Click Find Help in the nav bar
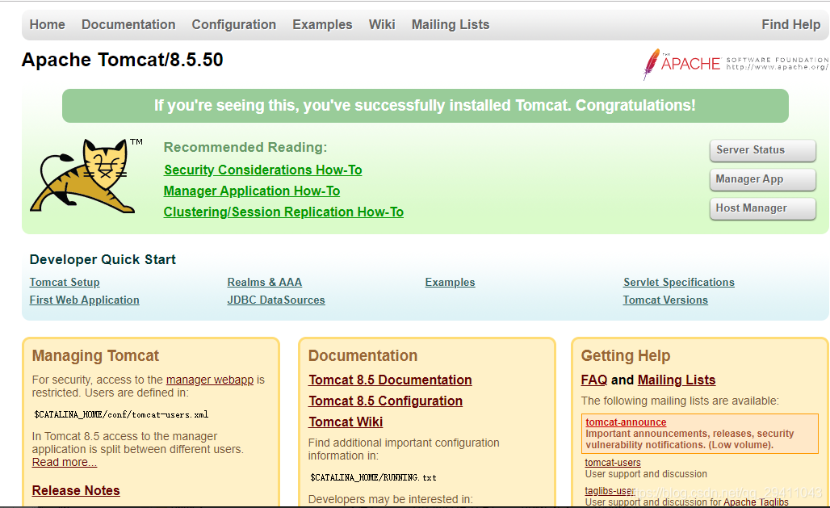Viewport: 830px width, 508px height. coord(790,24)
